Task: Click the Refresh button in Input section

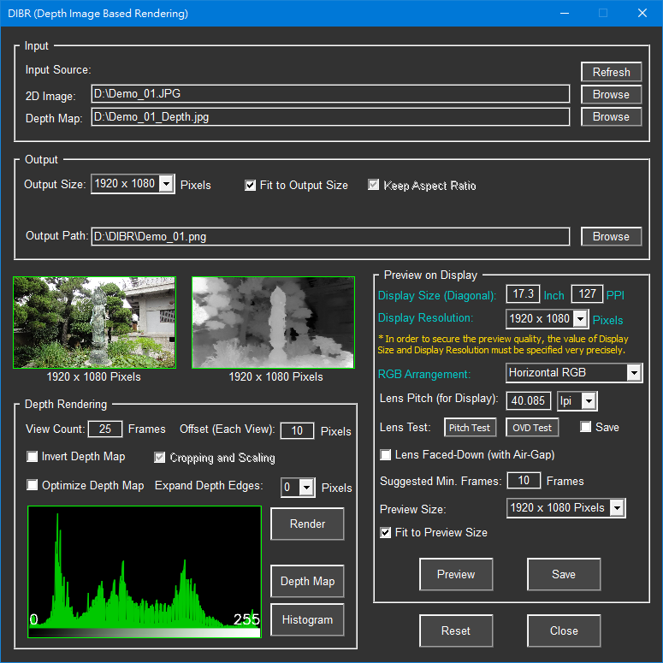Action: click(611, 72)
